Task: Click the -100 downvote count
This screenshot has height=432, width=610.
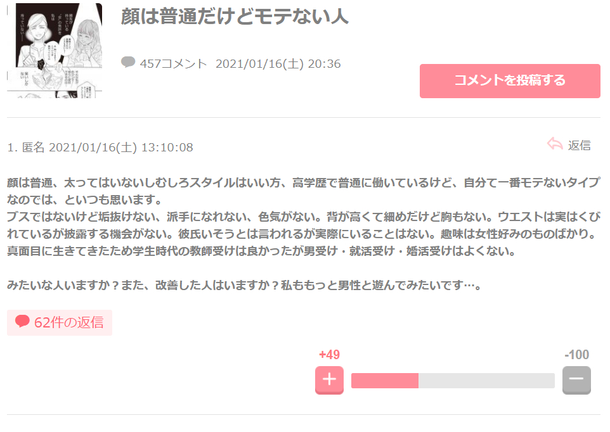Action: [576, 355]
